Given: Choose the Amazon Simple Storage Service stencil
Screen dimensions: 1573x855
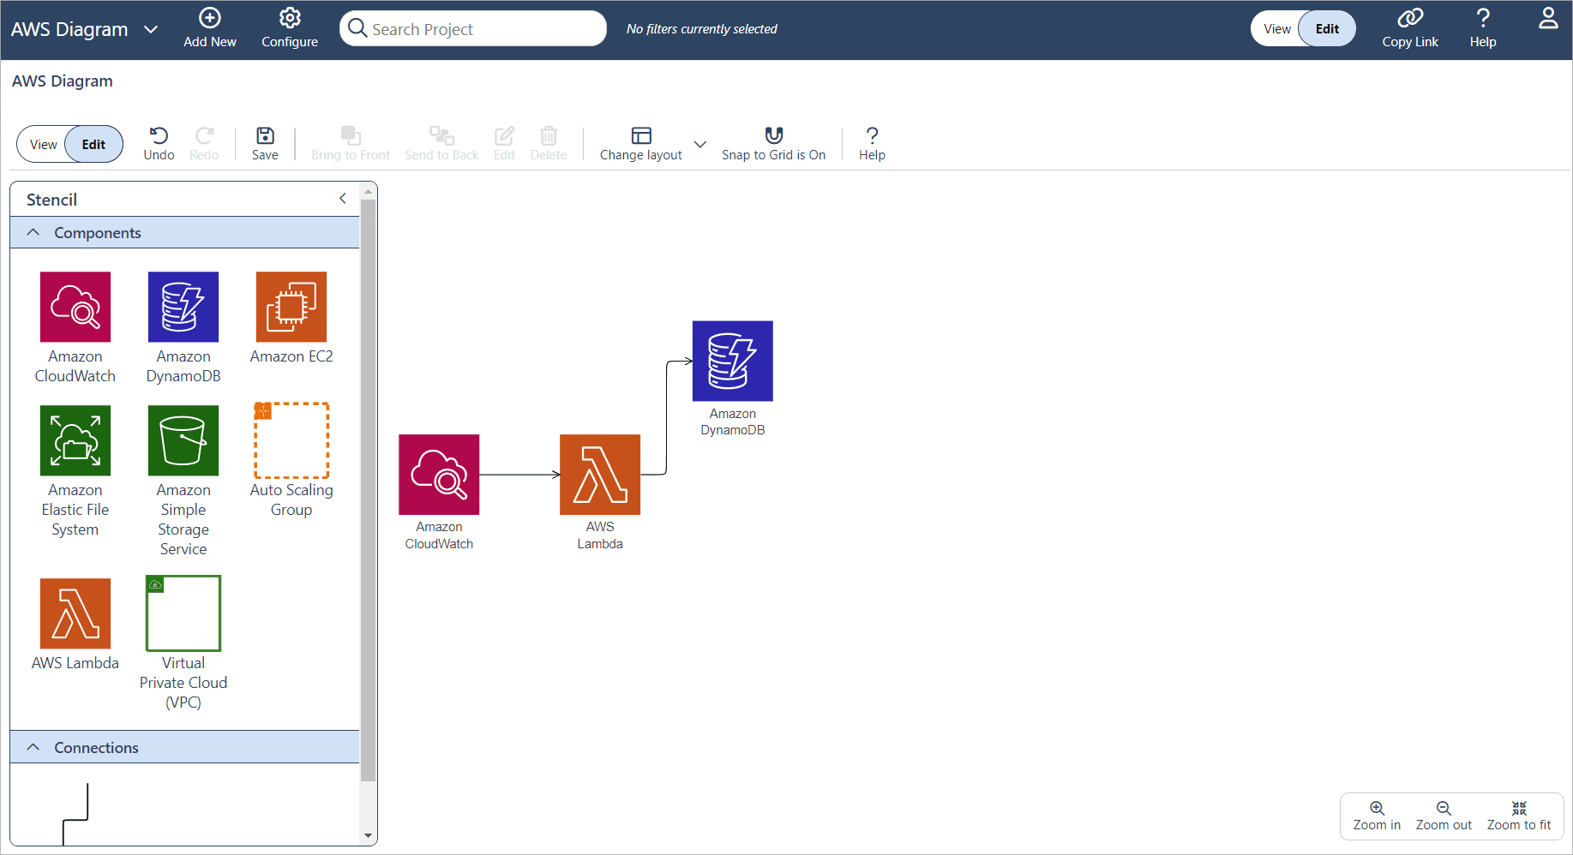Looking at the screenshot, I should tap(183, 440).
